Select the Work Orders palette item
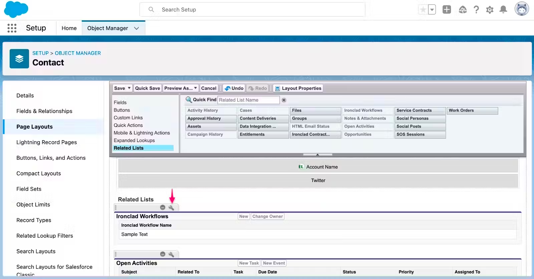 [x=473, y=111]
